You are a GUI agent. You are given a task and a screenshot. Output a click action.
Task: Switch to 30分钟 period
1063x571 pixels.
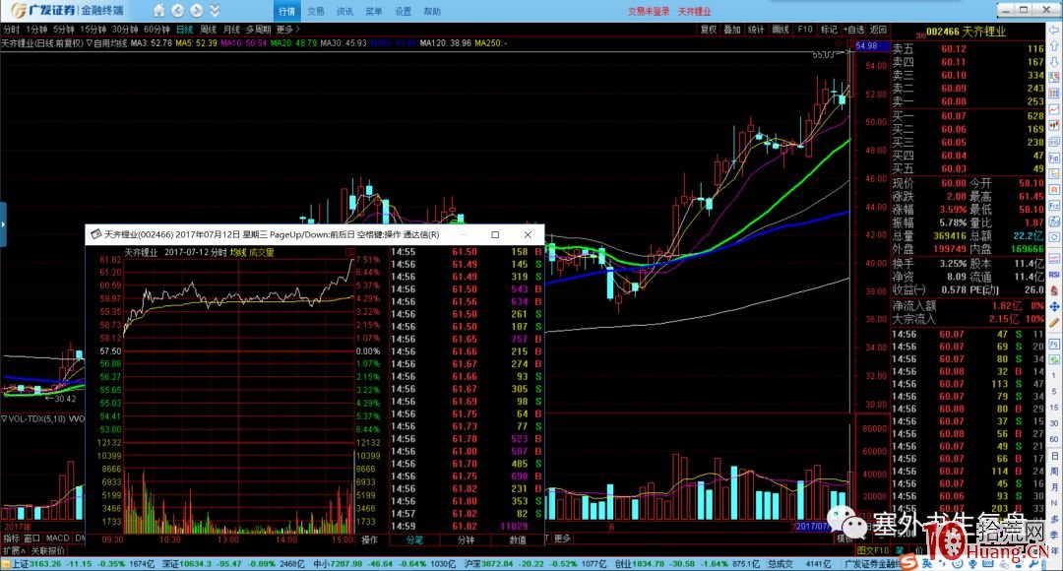click(x=125, y=30)
